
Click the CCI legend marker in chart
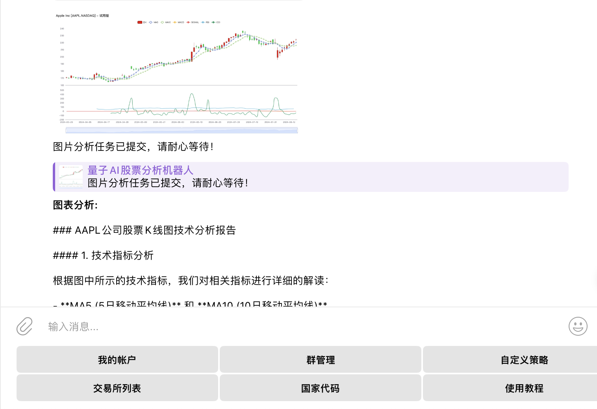point(213,22)
